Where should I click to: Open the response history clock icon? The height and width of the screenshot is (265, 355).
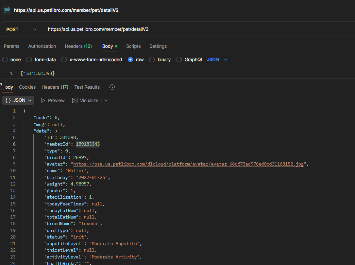[x=112, y=87]
